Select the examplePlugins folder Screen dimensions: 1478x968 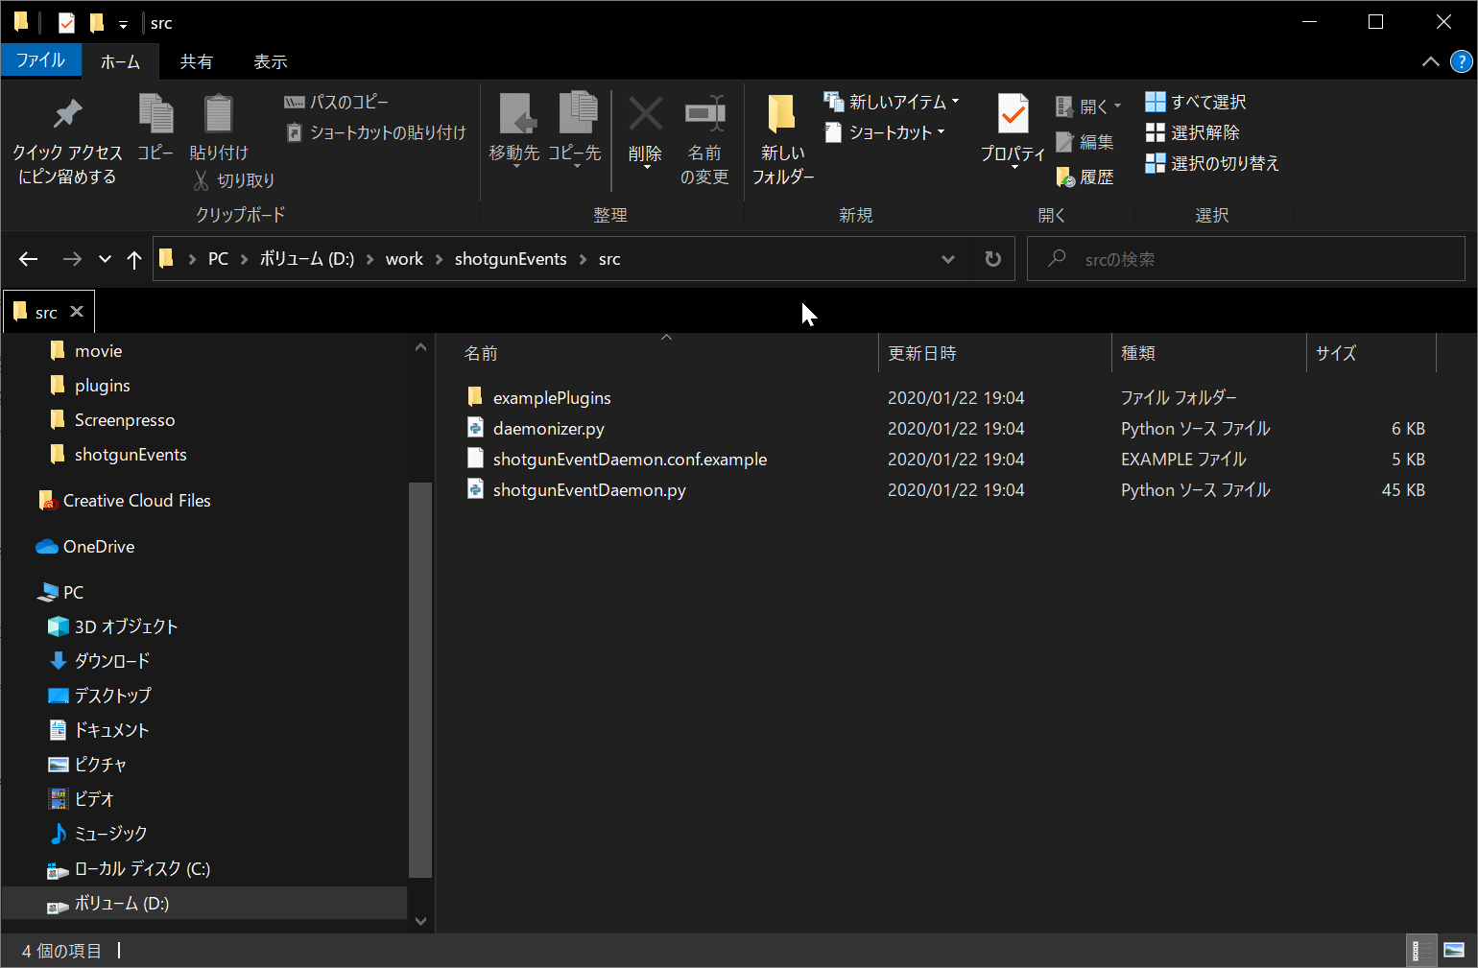552,397
